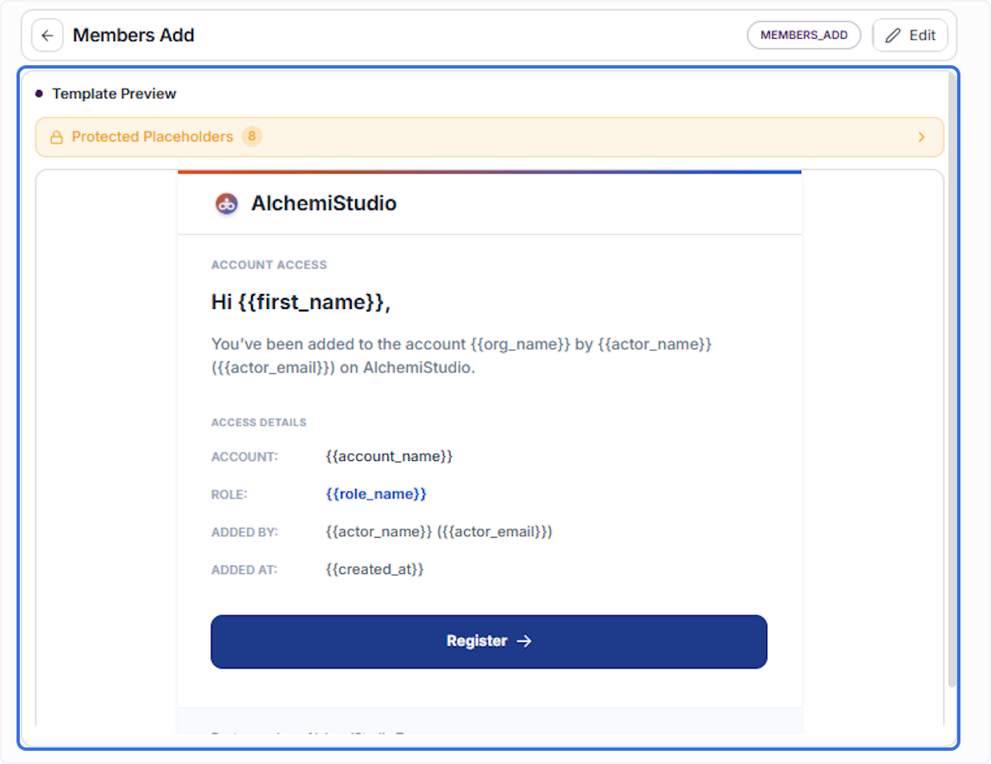
Task: Click the Protected Placeholders count badge 8
Action: (x=252, y=136)
